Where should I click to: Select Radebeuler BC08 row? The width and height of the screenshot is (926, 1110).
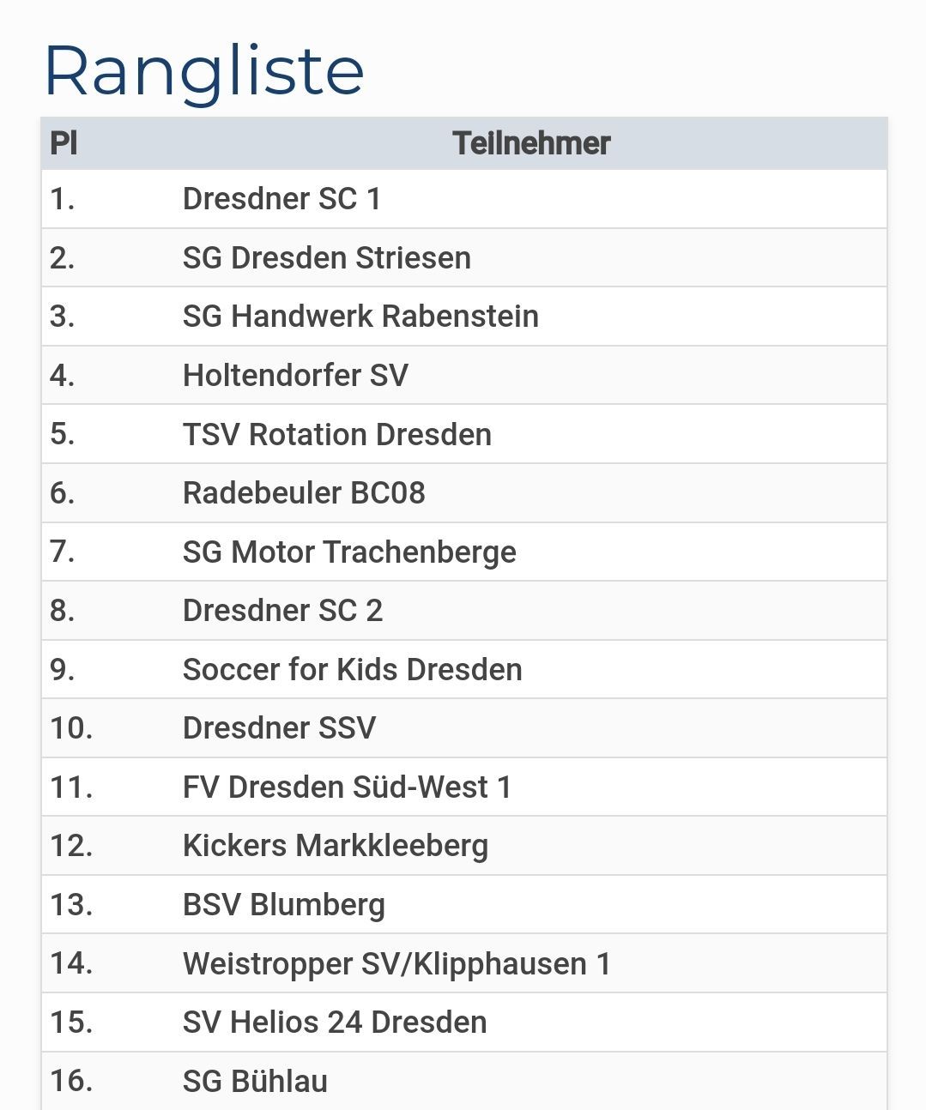pos(464,493)
